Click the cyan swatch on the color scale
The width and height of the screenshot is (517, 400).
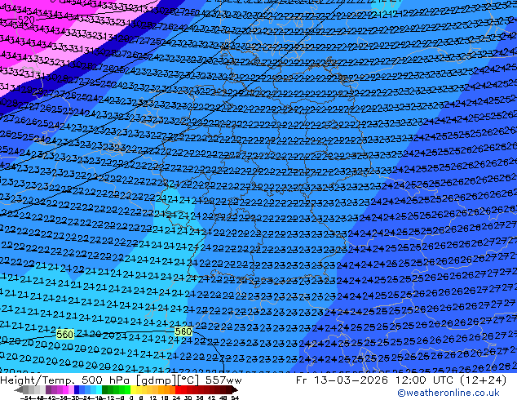point(99,390)
